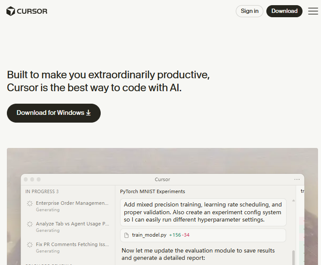
Task: Open the hamburger menu
Action: pos(313,11)
